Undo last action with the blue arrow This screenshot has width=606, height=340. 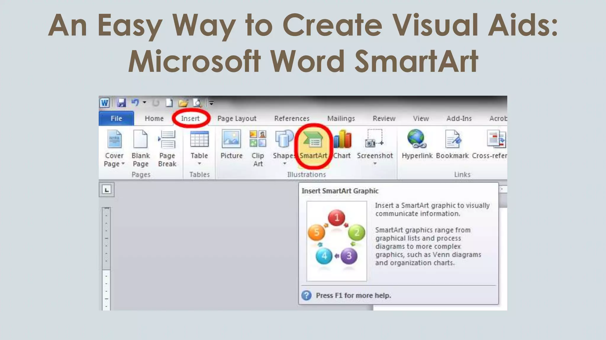tap(135, 102)
